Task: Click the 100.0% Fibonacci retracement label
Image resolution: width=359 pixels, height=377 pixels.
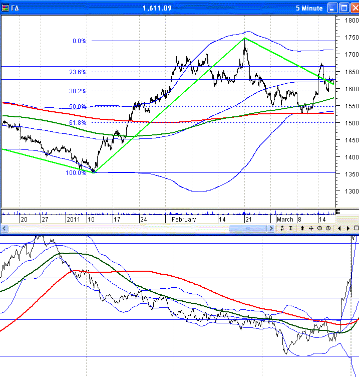Action: point(76,172)
